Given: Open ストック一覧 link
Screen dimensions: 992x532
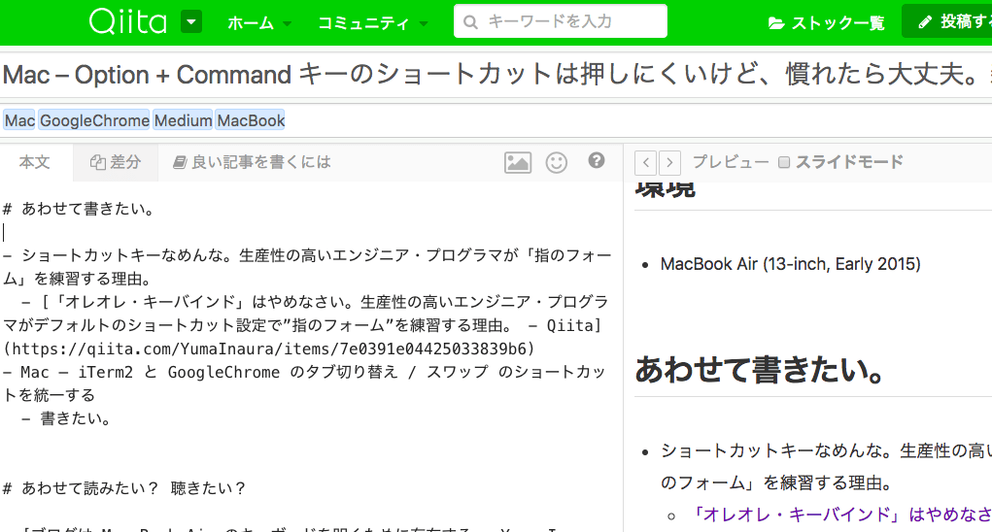Looking at the screenshot, I should tap(826, 23).
